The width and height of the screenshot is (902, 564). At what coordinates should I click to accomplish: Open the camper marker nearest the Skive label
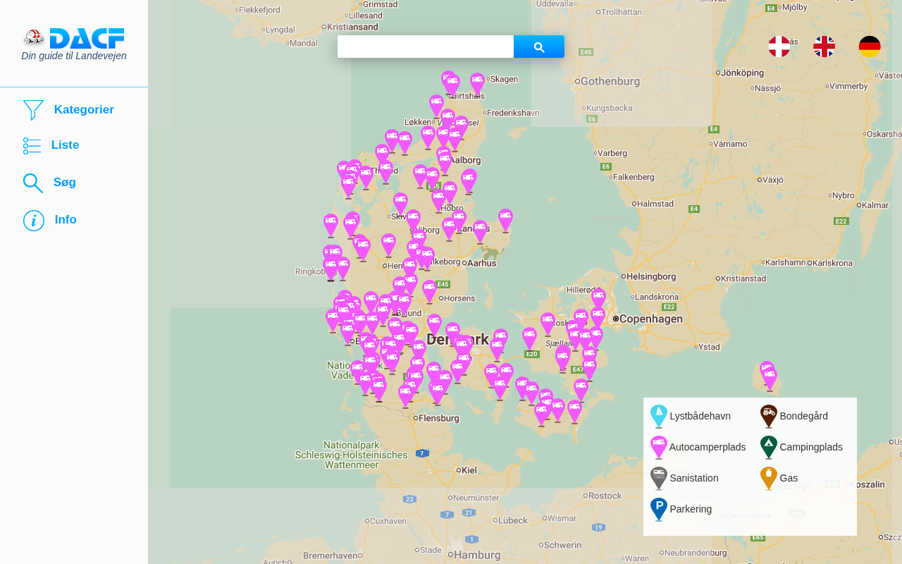400,204
